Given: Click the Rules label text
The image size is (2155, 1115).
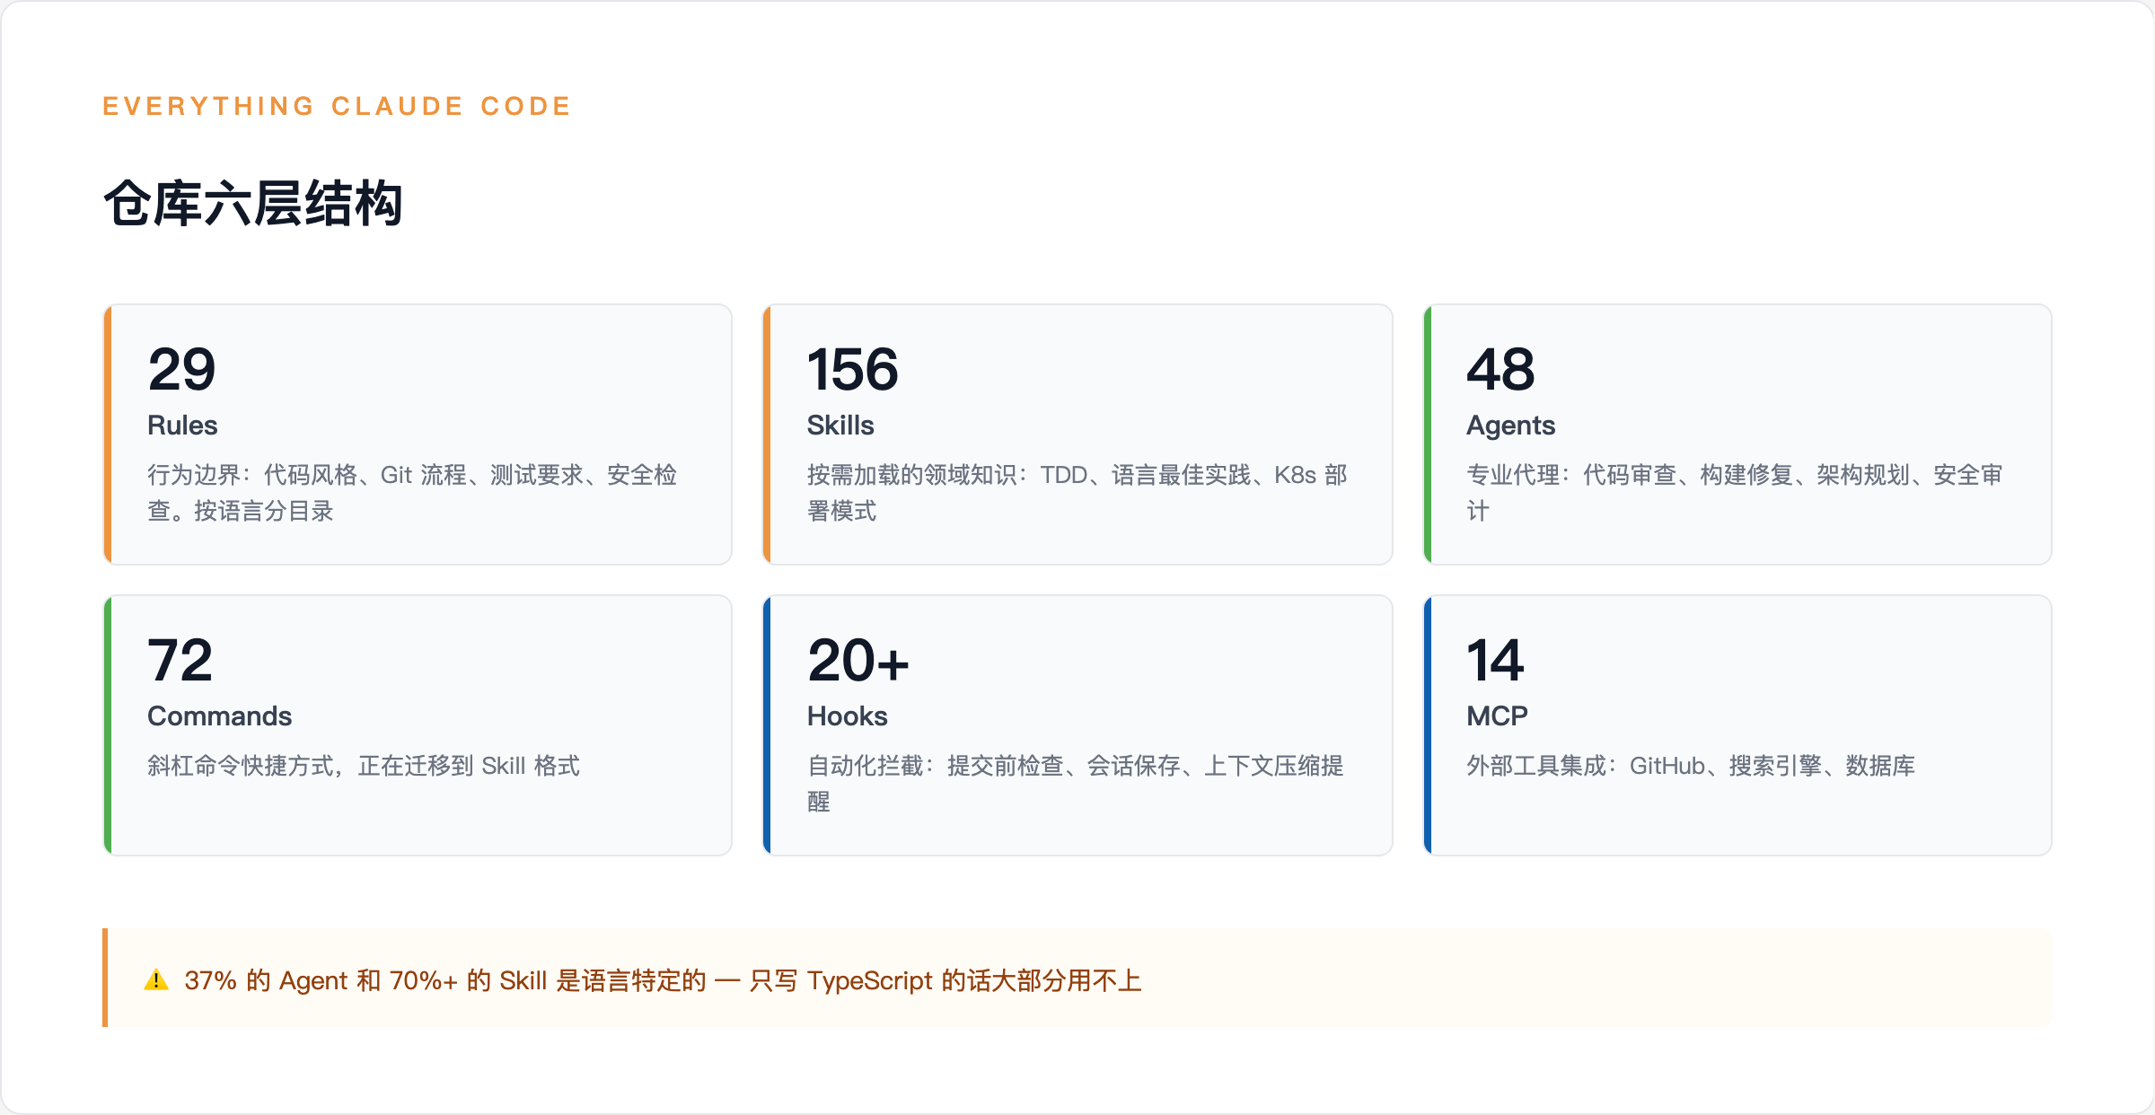Looking at the screenshot, I should (182, 425).
